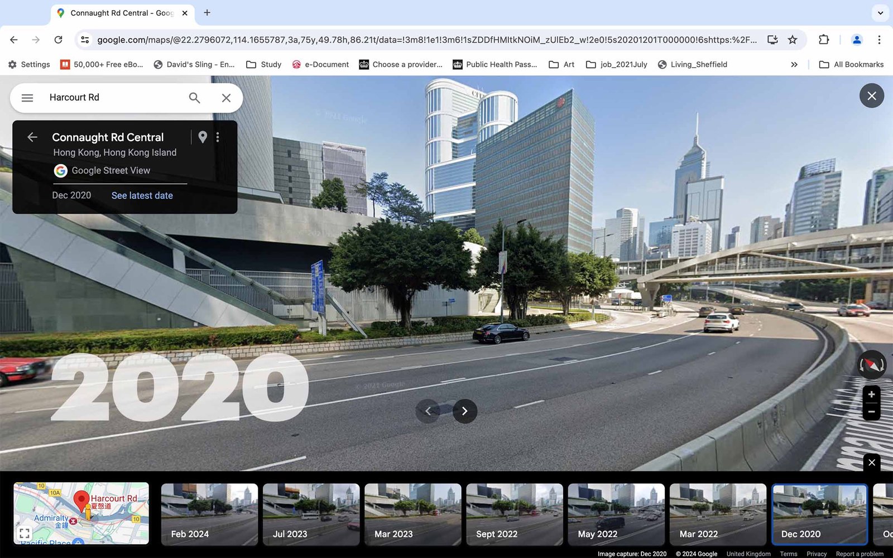This screenshot has height=558, width=893.
Task: Bookmark this page with the star icon
Action: [x=793, y=40]
